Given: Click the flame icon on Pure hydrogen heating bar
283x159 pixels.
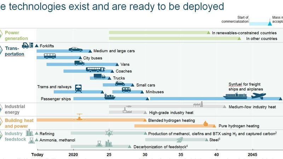Looking at the screenshot, I should 206,124.
